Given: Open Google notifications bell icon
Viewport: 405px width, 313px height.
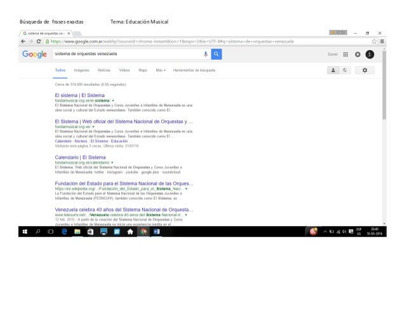Looking at the screenshot, I should pyautogui.click(x=358, y=54).
